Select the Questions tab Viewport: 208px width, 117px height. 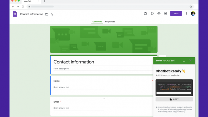[x=97, y=22]
